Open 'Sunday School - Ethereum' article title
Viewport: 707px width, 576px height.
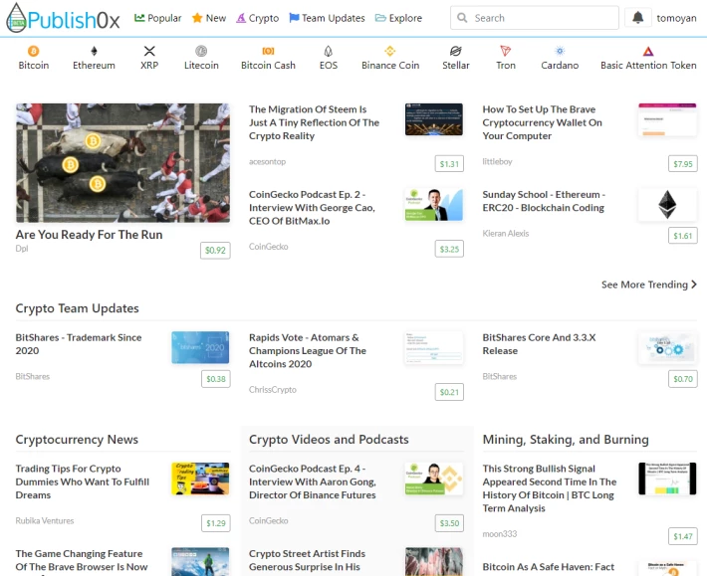(x=544, y=201)
